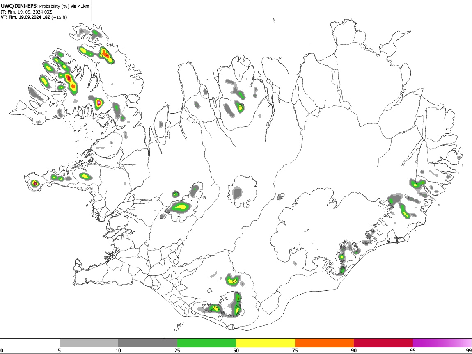
Task: Click the legend tick label '0'
Action: [x=2, y=350]
